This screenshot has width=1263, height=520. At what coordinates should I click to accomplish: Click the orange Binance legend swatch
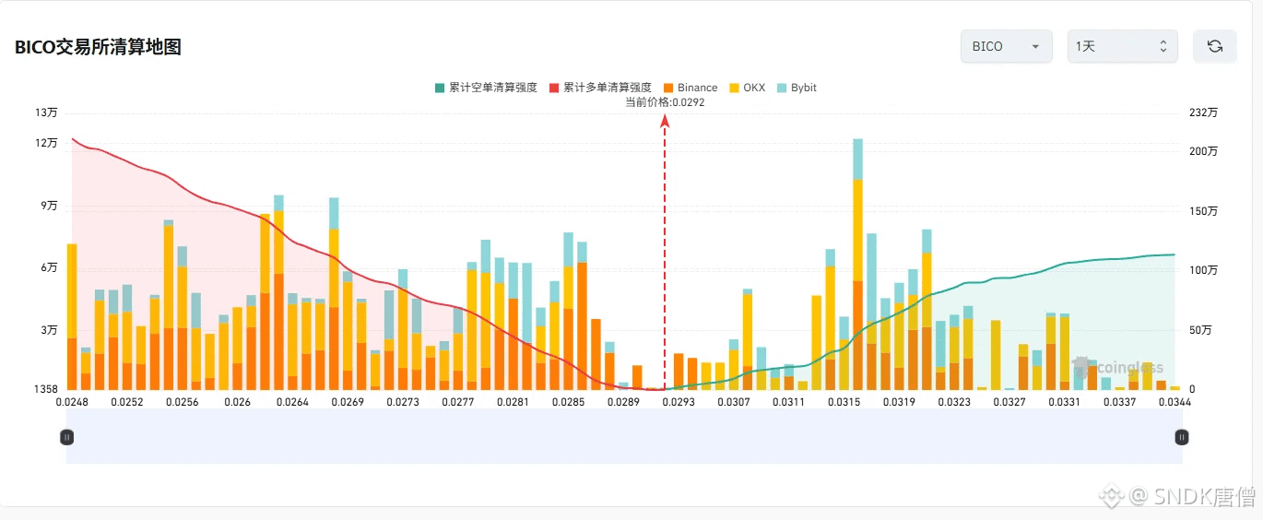(x=668, y=88)
